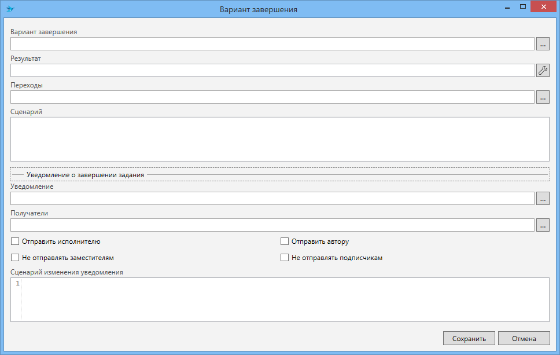Click the application bird icon in title bar
This screenshot has width=560, height=355.
tap(10, 9)
